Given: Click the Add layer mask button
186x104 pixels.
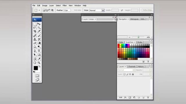Looking at the screenshot, I should pos(130,97).
